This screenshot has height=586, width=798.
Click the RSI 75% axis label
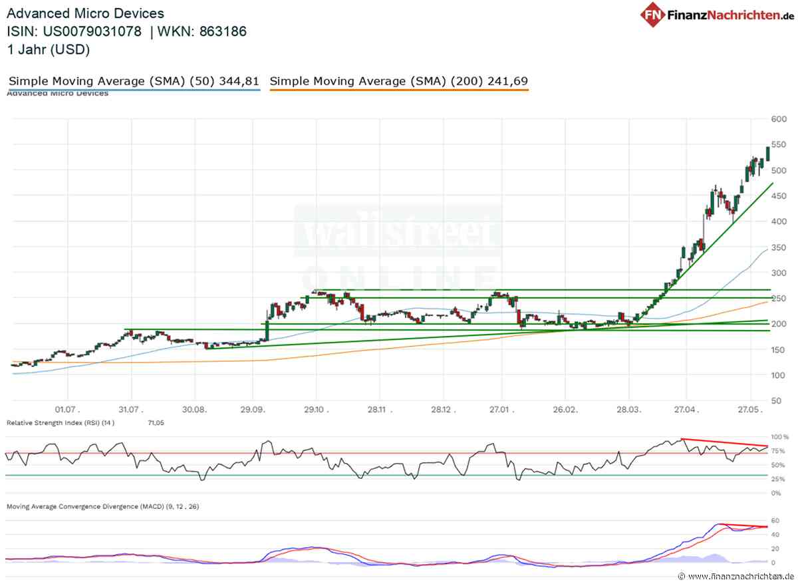point(779,451)
